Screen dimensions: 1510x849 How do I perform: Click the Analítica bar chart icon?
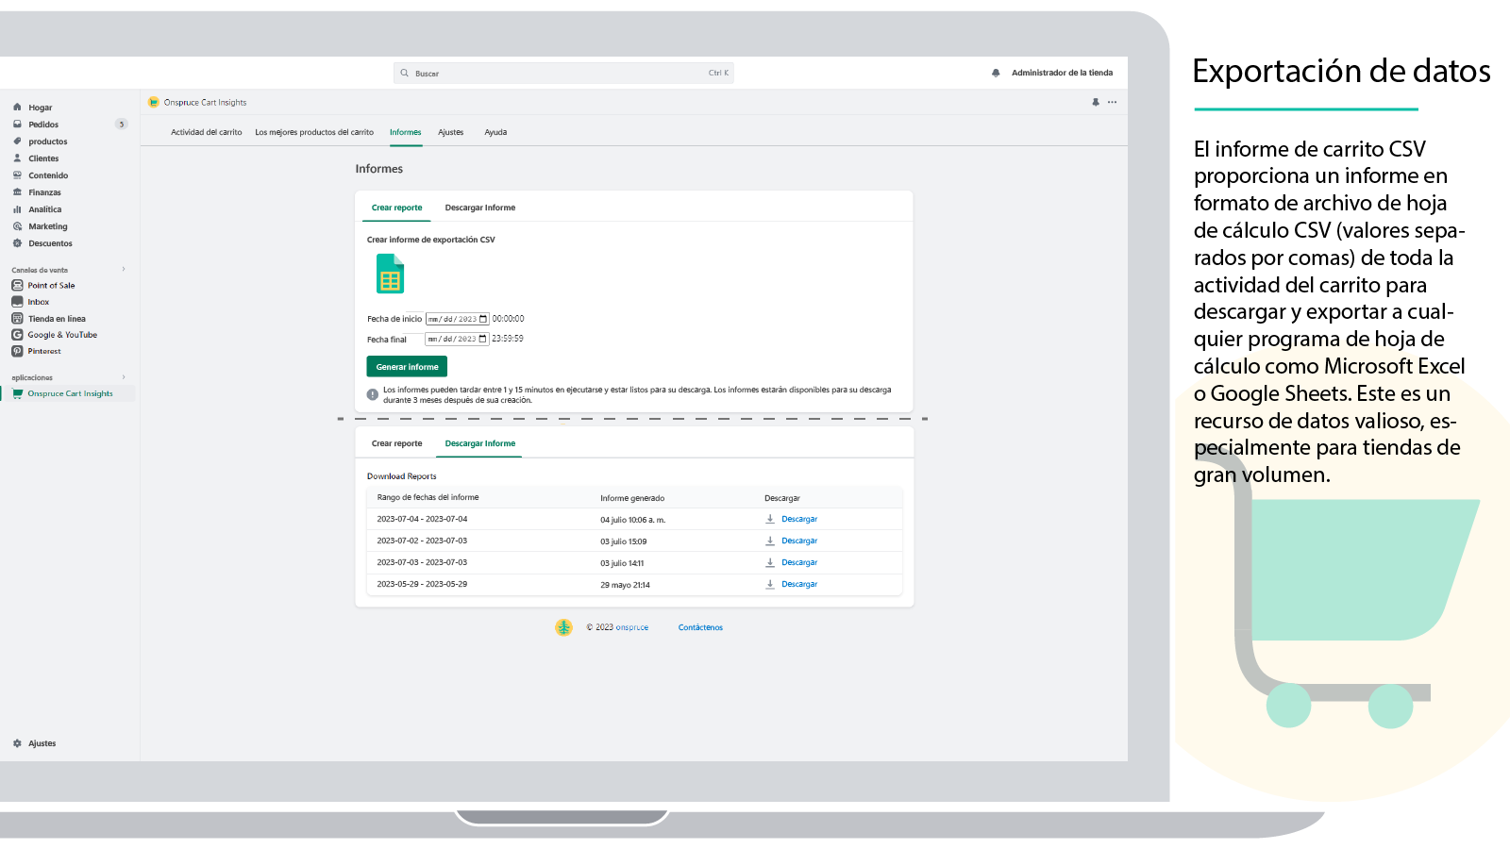click(x=17, y=209)
